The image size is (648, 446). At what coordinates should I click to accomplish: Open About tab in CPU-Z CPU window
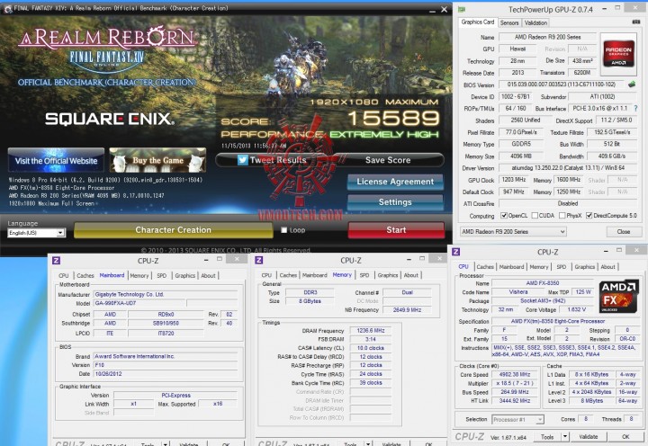click(x=607, y=267)
